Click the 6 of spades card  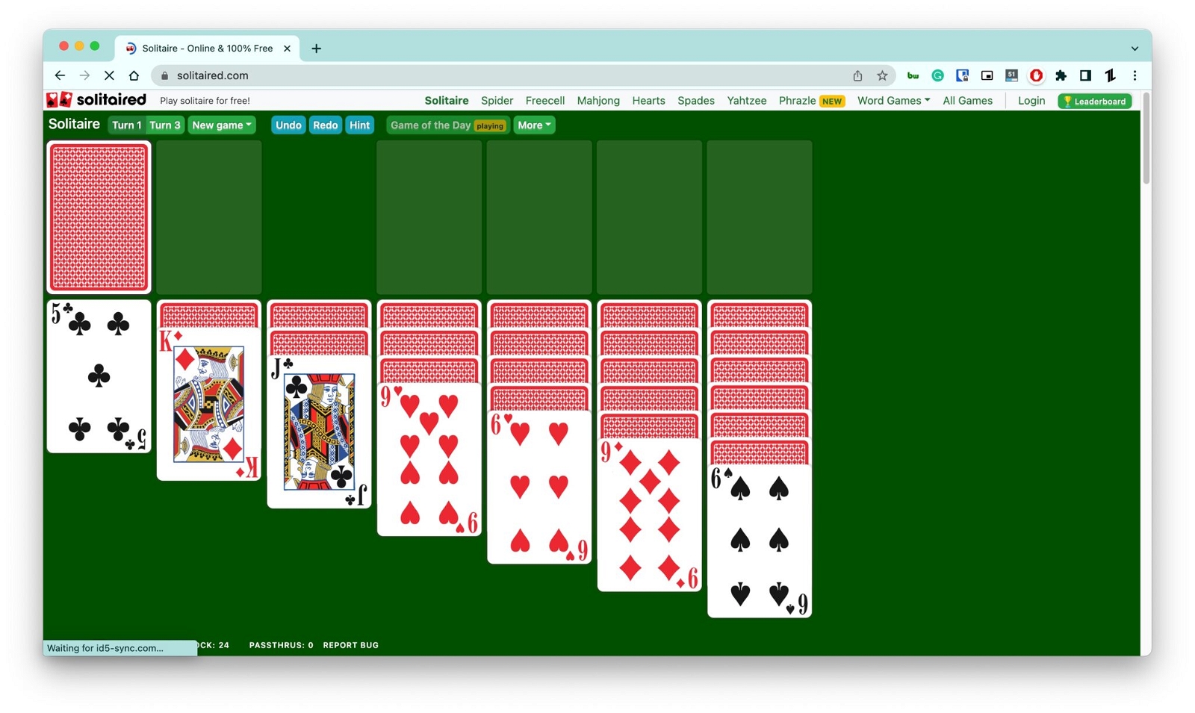[x=760, y=541]
